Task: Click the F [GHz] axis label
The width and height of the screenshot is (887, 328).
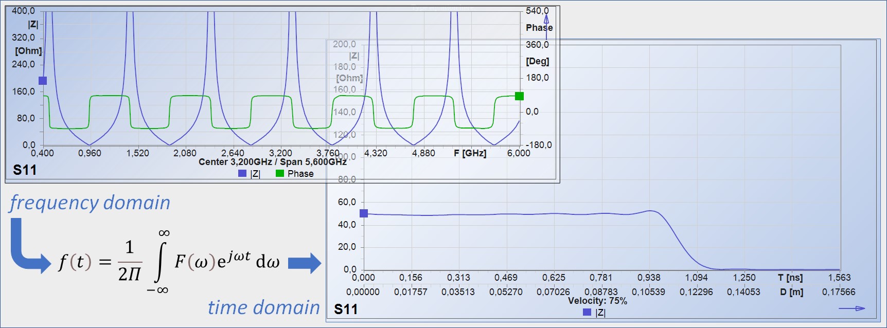Action: coord(470,153)
